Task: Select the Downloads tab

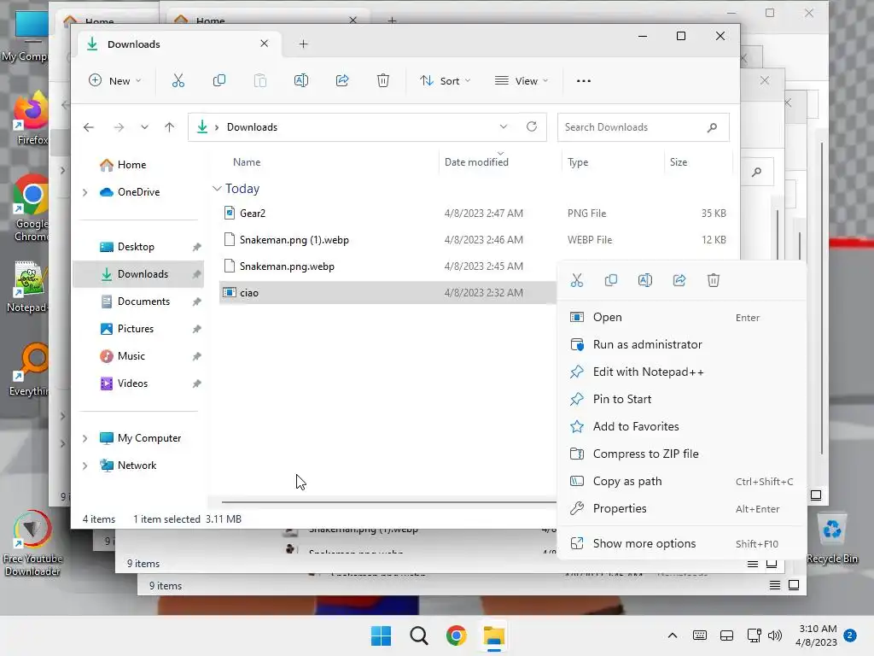Action: [178, 44]
